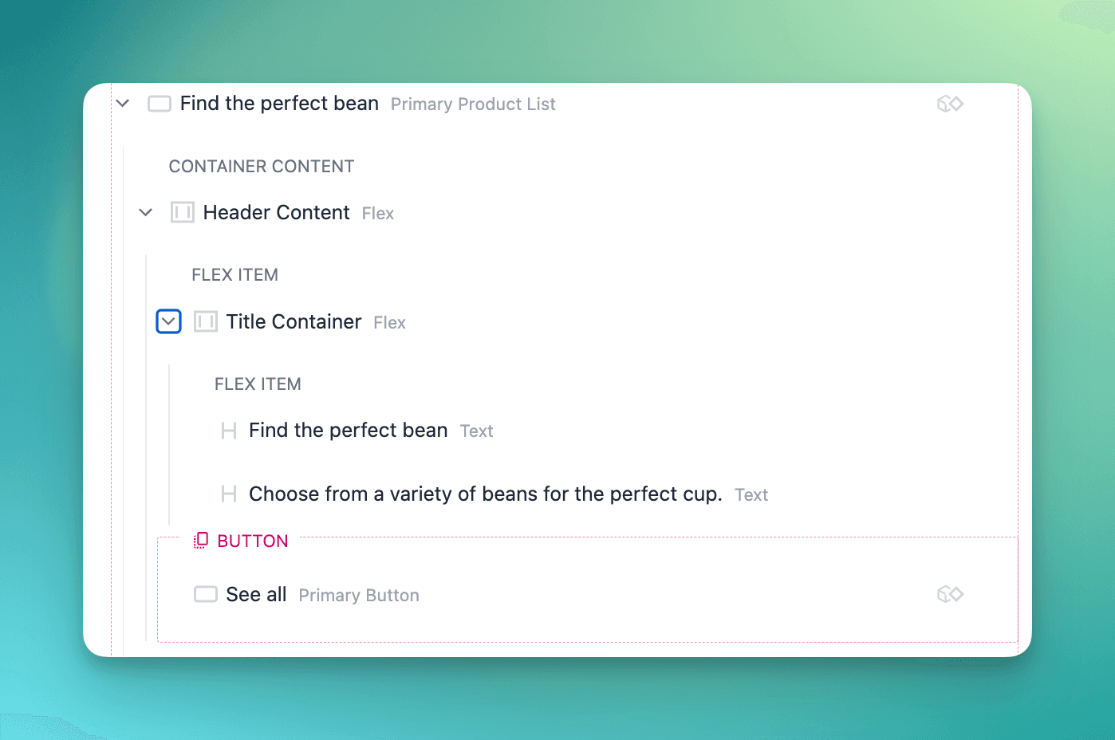The height and width of the screenshot is (740, 1115).
Task: Click the Title Container flex layout icon
Action: 206,322
